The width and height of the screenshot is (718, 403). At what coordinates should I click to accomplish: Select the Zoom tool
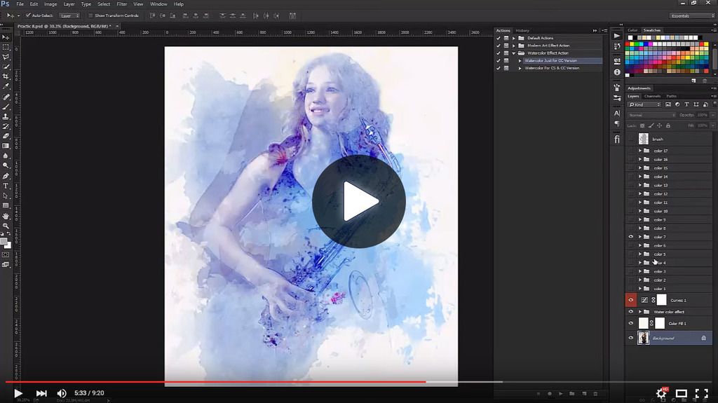6,226
